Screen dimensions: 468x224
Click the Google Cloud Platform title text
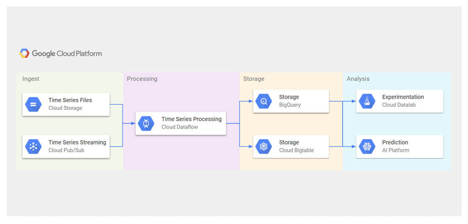67,54
